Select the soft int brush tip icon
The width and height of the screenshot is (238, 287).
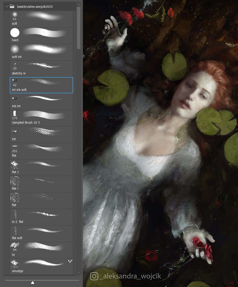click(15, 49)
